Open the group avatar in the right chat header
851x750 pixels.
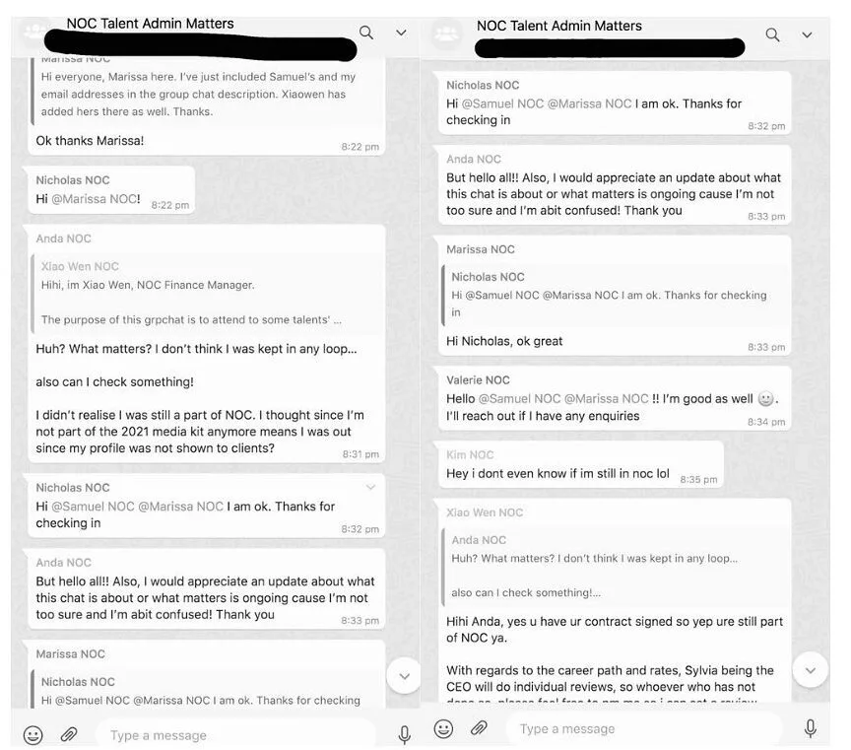tap(447, 35)
